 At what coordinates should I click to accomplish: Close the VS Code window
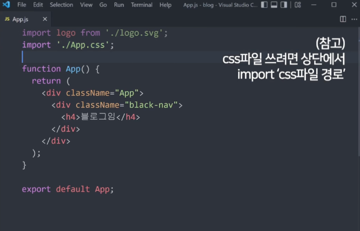point(354,4)
